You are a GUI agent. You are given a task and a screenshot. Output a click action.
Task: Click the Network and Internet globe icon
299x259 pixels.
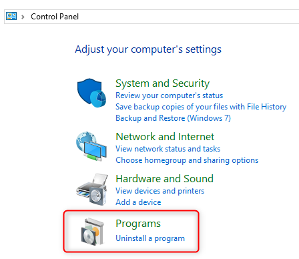pos(91,146)
